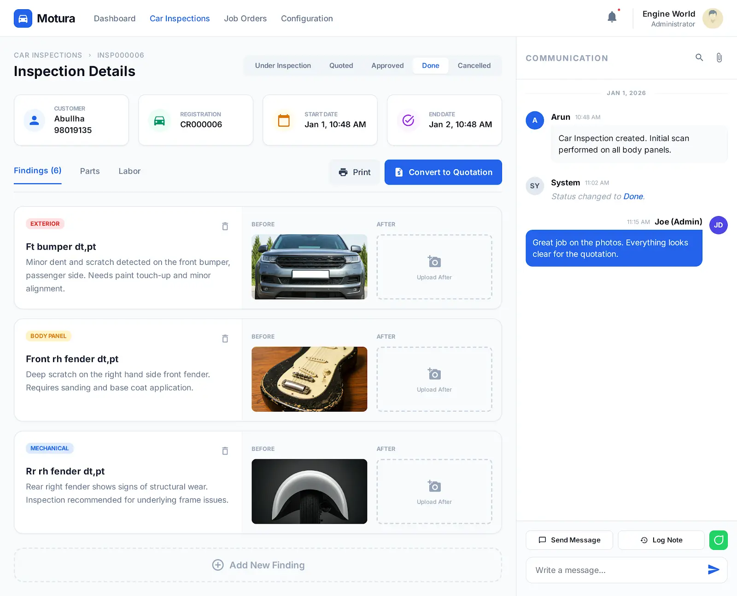The height and width of the screenshot is (596, 737).
Task: Add a new finding
Action: (x=258, y=565)
